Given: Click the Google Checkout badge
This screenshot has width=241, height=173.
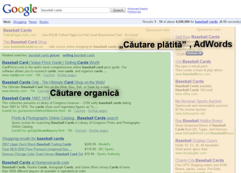Looking at the screenshot, I should click(x=189, y=53).
